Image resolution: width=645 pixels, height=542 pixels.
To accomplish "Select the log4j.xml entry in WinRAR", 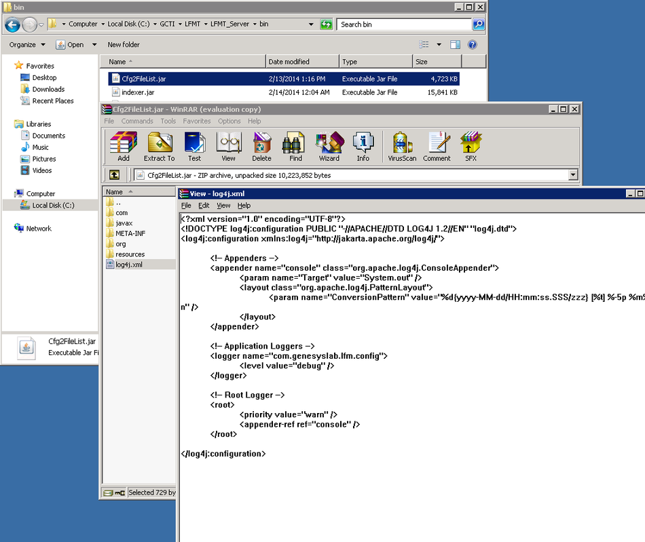I will click(129, 265).
